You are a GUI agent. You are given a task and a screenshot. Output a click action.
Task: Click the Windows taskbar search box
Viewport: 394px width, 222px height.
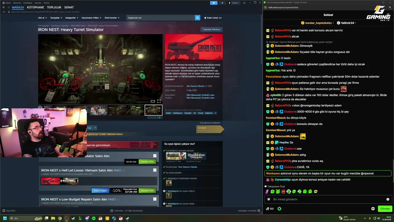point(26,218)
